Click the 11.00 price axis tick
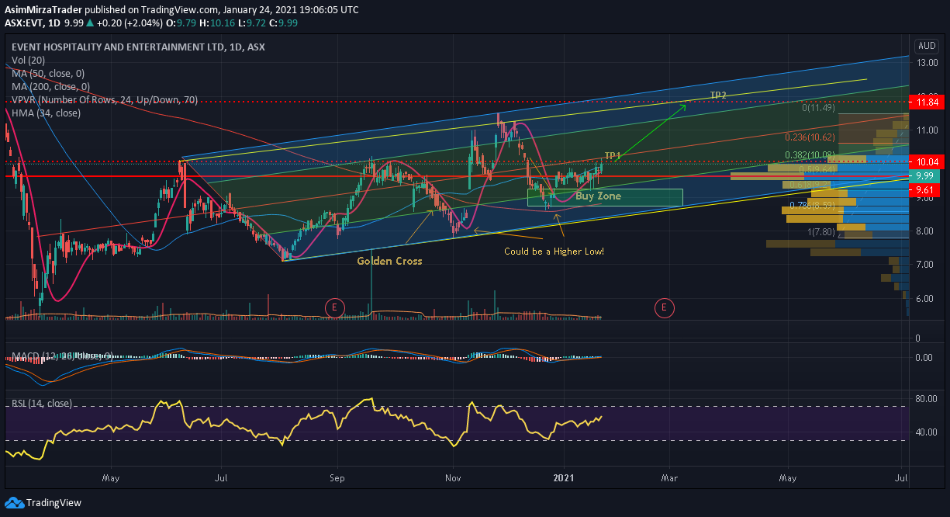Image resolution: width=950 pixels, height=517 pixels. 927,130
